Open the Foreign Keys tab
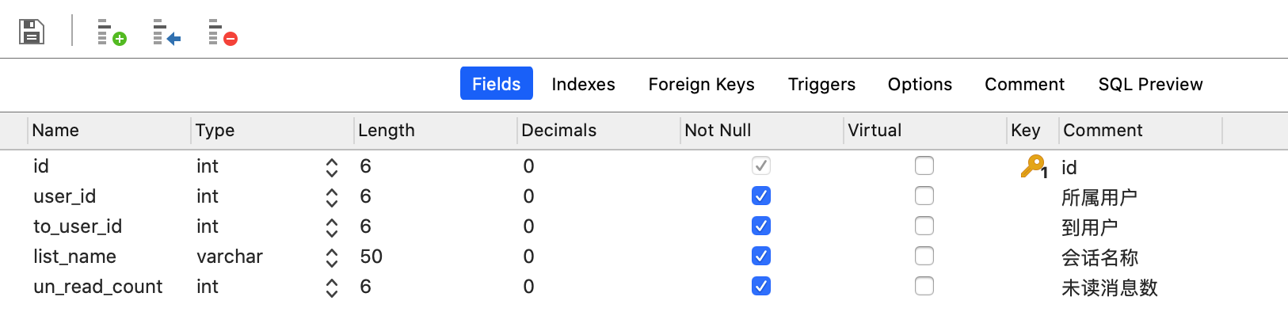The width and height of the screenshot is (1288, 331). [701, 84]
